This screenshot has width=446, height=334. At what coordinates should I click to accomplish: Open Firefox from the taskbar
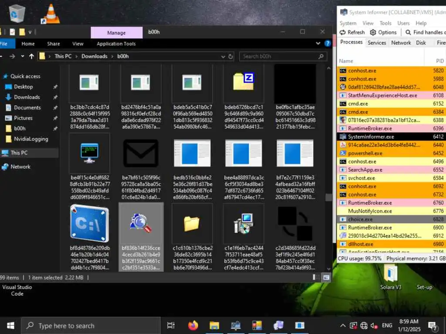(x=193, y=325)
